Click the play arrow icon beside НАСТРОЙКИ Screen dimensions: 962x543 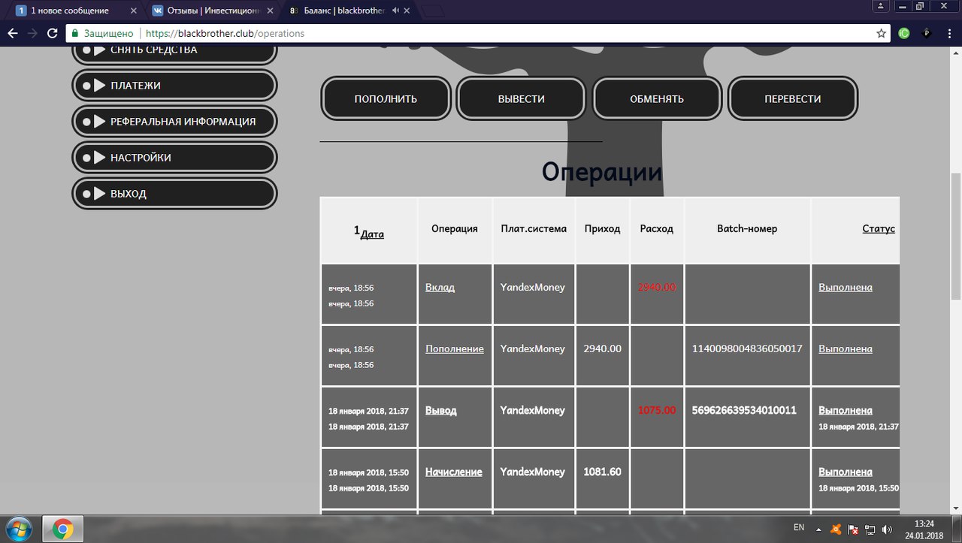(99, 158)
